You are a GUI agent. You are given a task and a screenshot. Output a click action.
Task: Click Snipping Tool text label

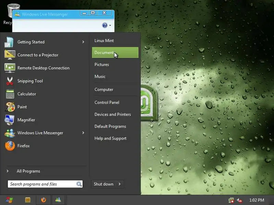pyautogui.click(x=30, y=81)
